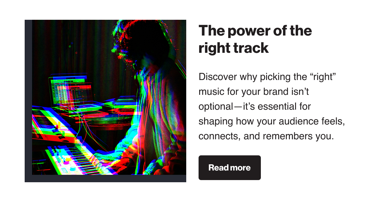
Task: Click the text line "connects, and remembers you."
Action: [266, 136]
